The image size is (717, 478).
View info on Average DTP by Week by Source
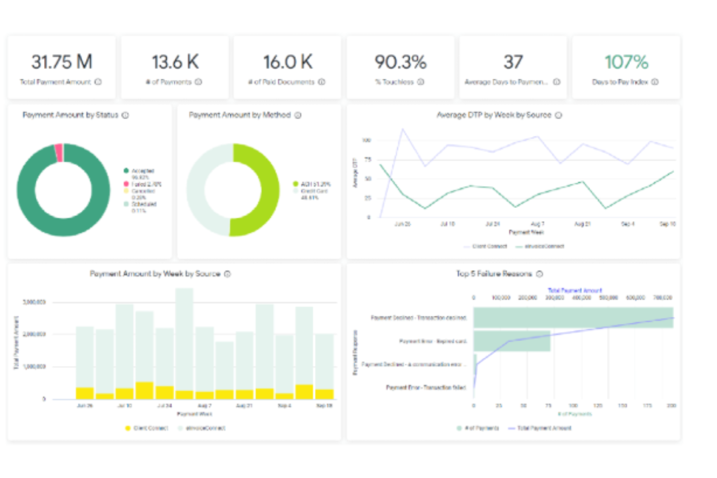tap(559, 115)
